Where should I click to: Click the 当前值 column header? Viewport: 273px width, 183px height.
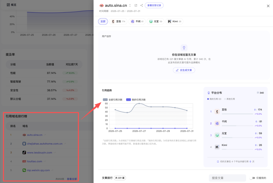click(50, 64)
